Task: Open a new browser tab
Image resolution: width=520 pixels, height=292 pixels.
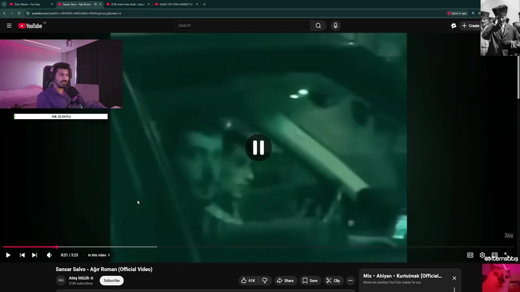Action: (204, 4)
